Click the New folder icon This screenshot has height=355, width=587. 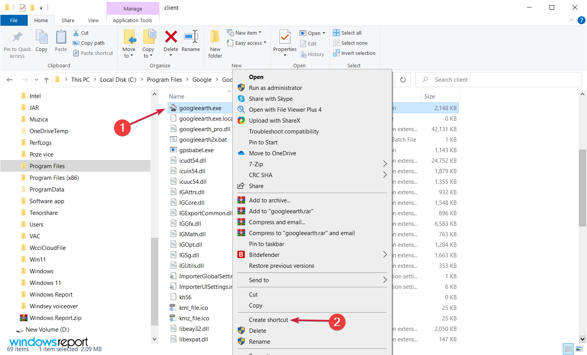pos(215,37)
